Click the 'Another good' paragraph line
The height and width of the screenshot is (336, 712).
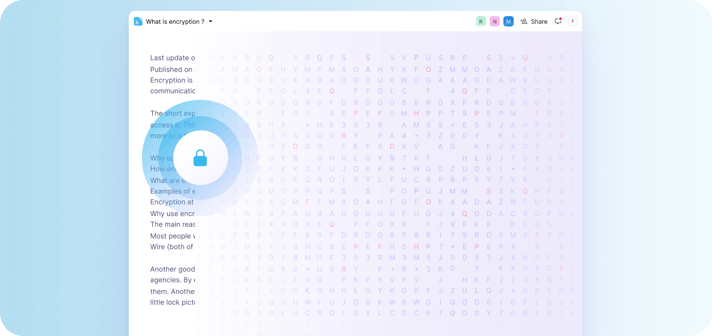click(173, 269)
